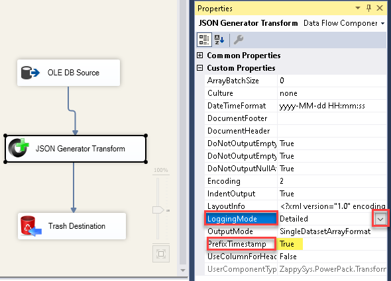Switch to Categorized view in Properties toolbar

click(204, 40)
